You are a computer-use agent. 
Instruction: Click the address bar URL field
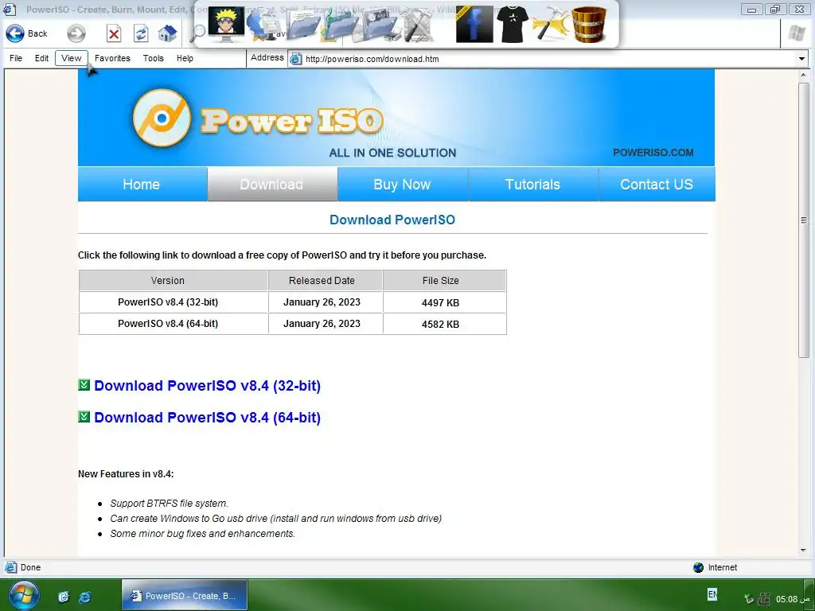[x=549, y=59]
